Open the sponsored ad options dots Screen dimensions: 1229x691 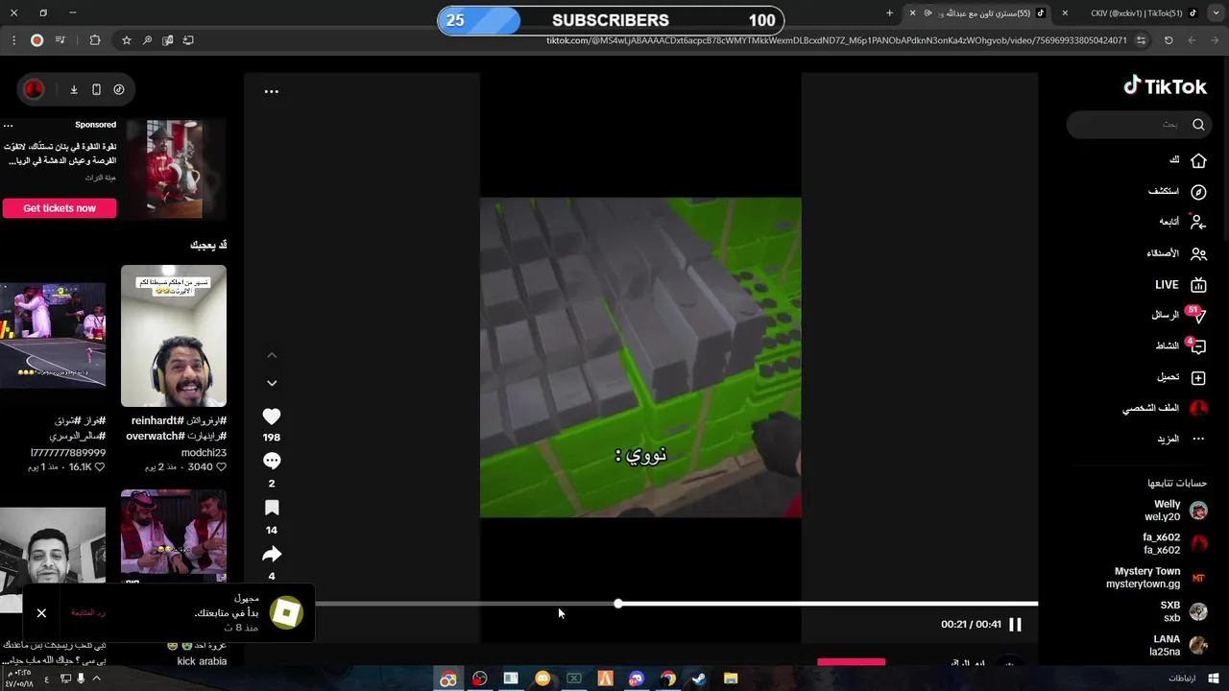[9, 126]
